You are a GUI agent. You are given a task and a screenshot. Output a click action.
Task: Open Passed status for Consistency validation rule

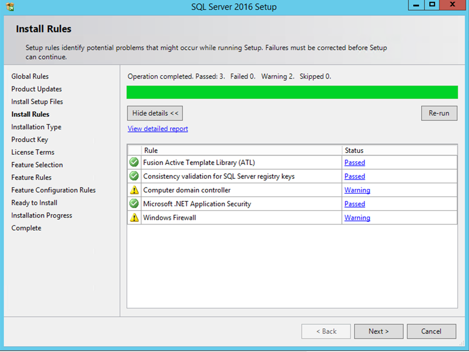355,176
